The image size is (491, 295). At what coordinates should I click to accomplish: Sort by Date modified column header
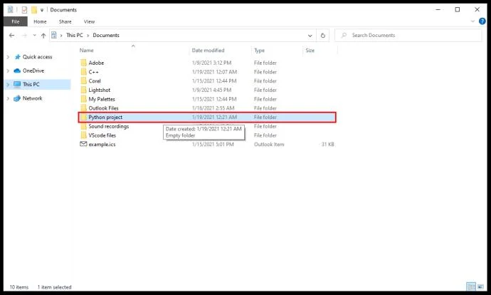(208, 50)
